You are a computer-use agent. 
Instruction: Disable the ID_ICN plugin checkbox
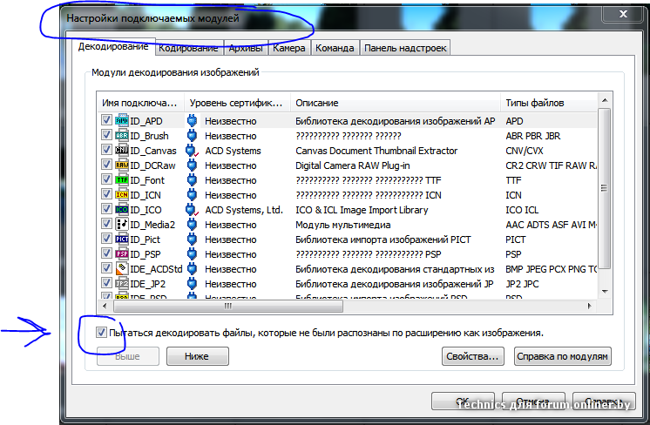point(106,194)
